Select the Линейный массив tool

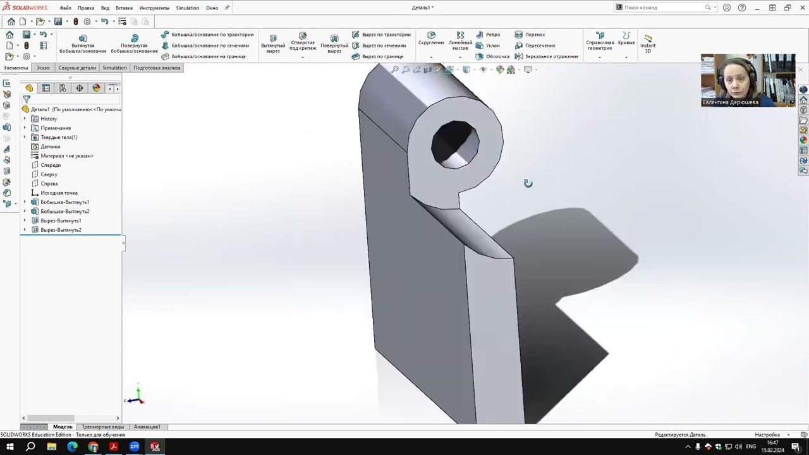point(460,41)
